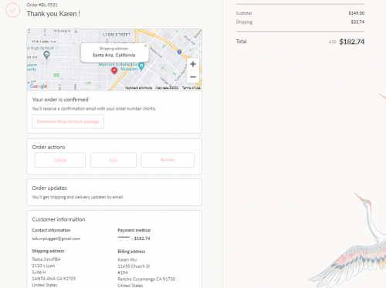This screenshot has height=288, width=386.
Task: Click shipping line SANTA ANA CA 92705
Action: click(54, 279)
